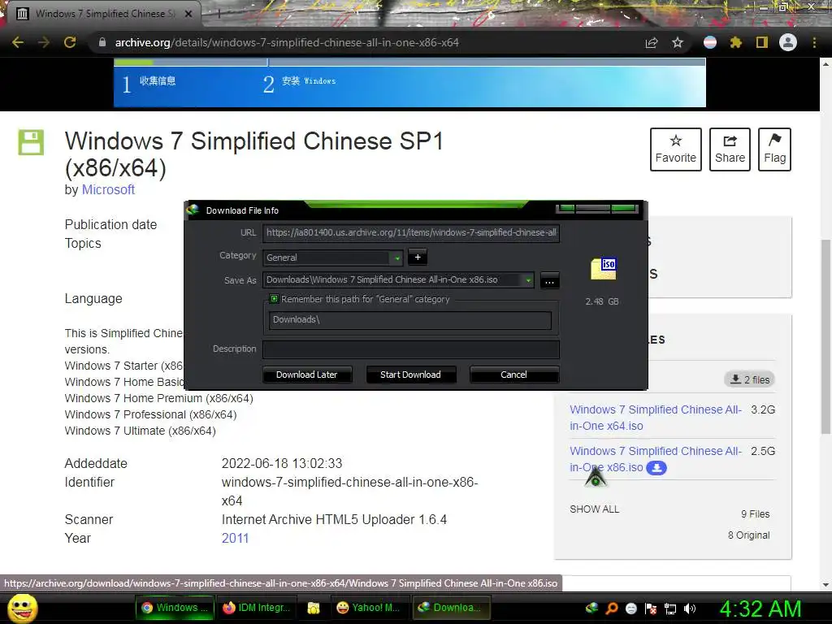The height and width of the screenshot is (624, 832).
Task: Switch to Windows 7 Simplified Chinese browser tab
Action: tap(104, 14)
